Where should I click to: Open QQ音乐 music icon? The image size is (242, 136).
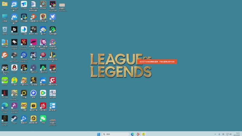tap(14, 81)
